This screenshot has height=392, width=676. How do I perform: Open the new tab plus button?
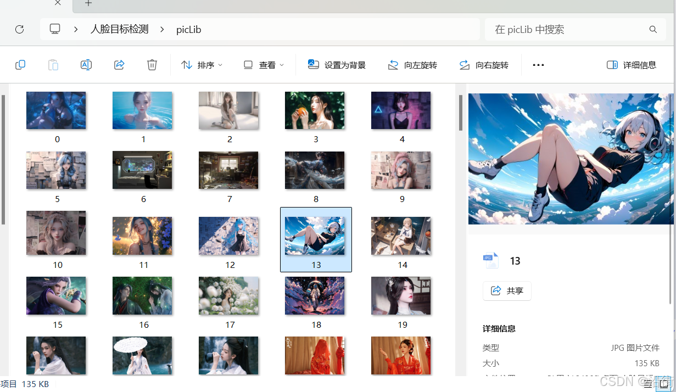point(88,3)
